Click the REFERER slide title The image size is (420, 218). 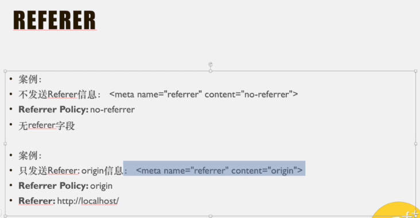(55, 20)
